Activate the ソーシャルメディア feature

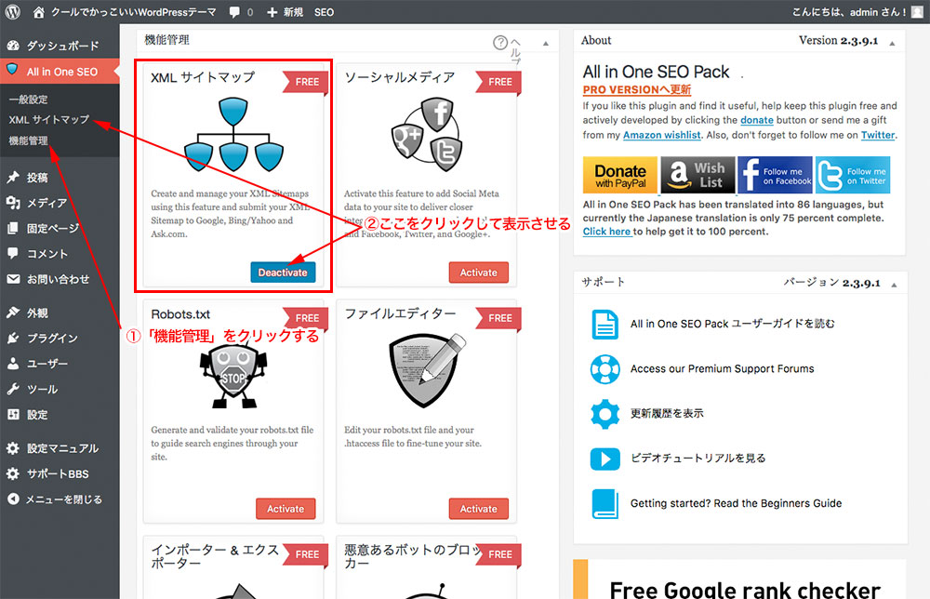pos(479,273)
